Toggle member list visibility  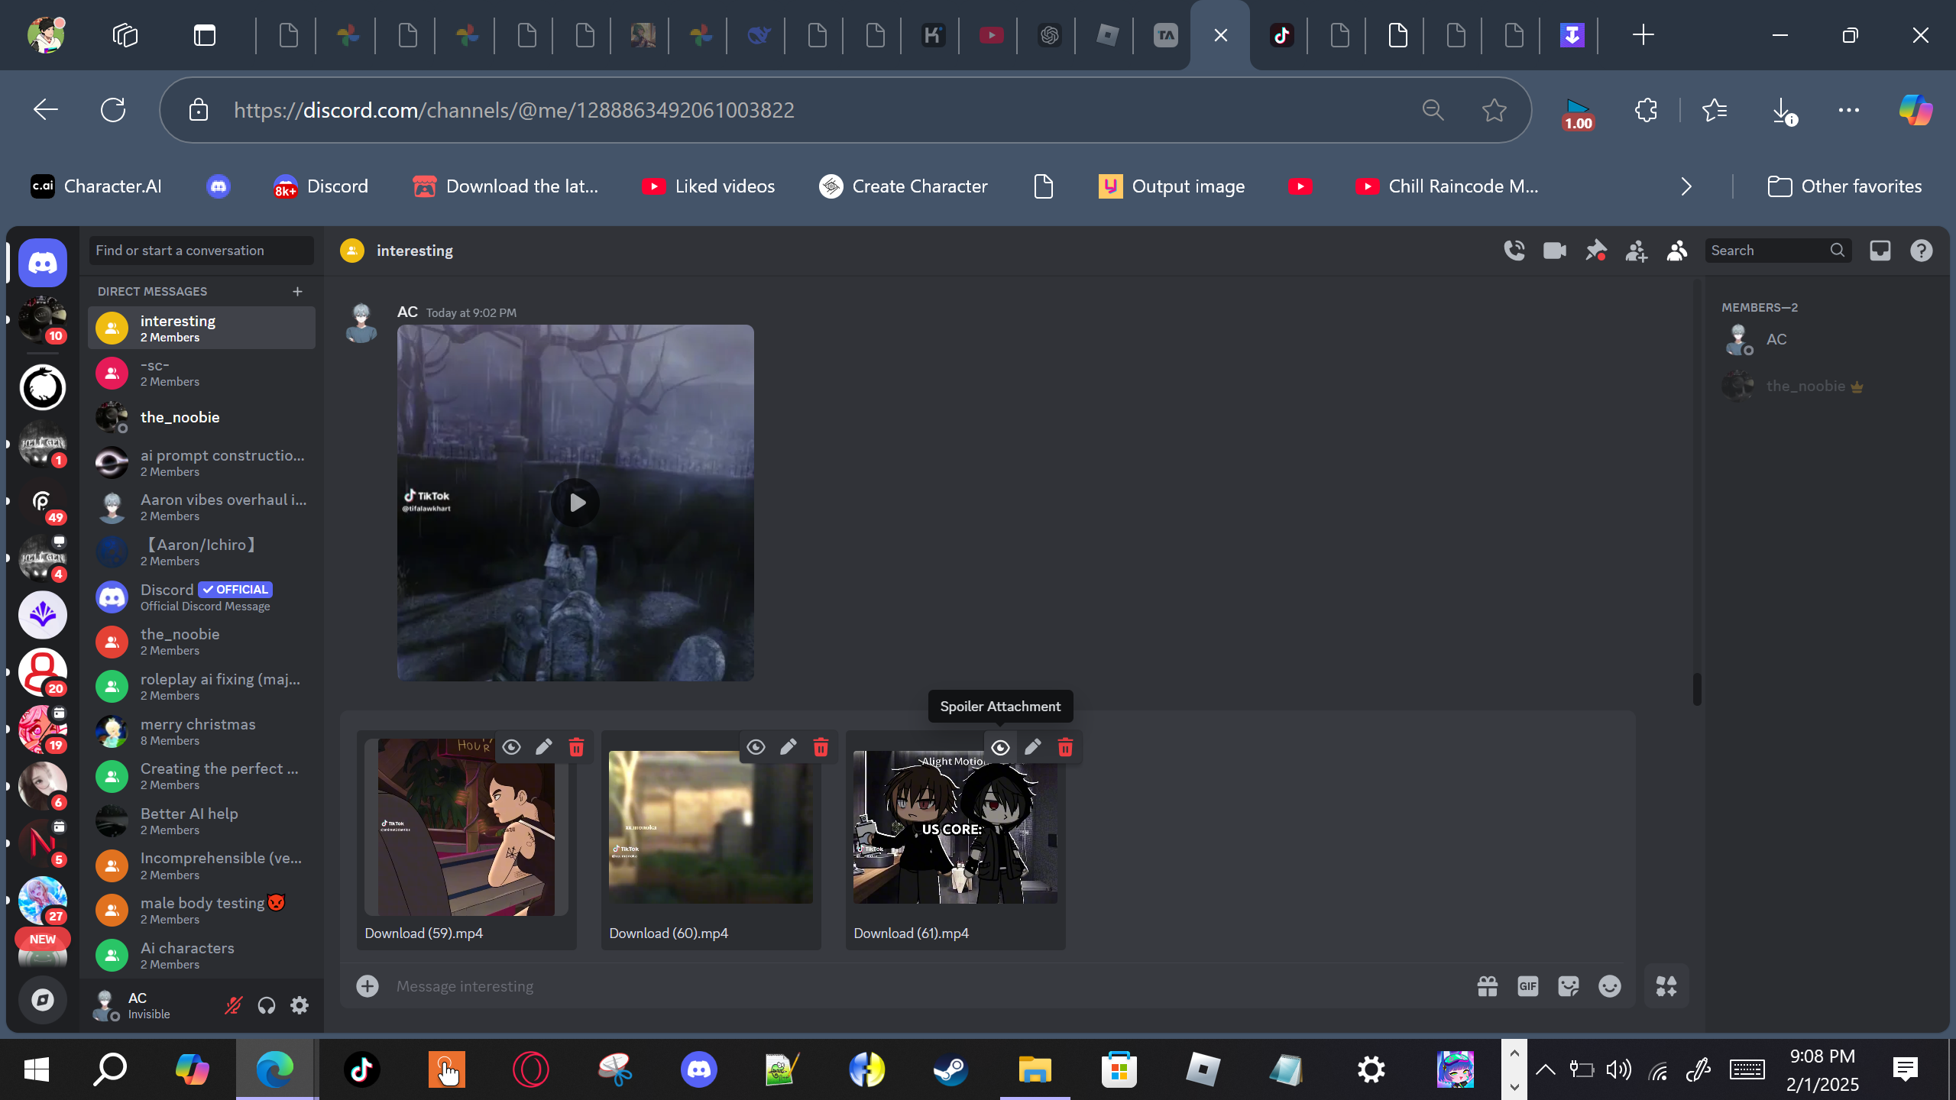coord(1677,251)
